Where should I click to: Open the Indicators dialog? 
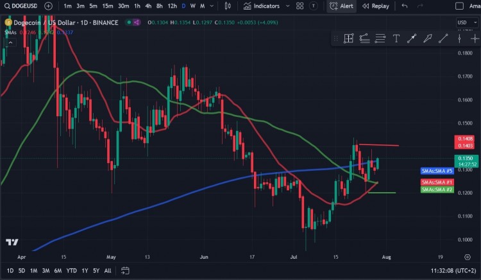[262, 6]
